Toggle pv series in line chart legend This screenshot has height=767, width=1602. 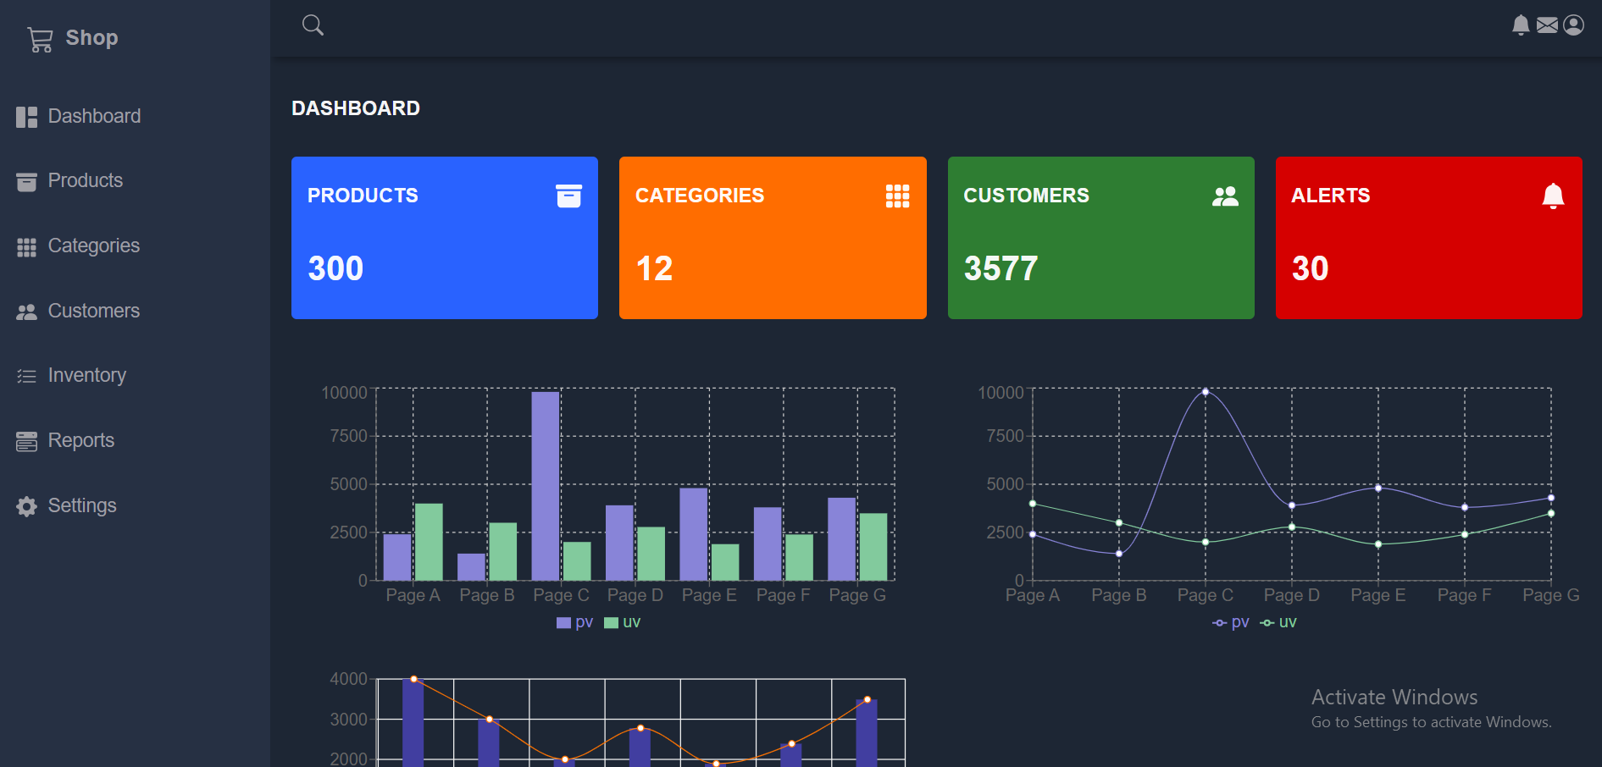pyautogui.click(x=1230, y=622)
